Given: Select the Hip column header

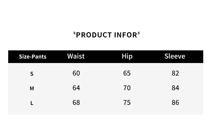Looking at the screenshot, I should pyautogui.click(x=127, y=56).
